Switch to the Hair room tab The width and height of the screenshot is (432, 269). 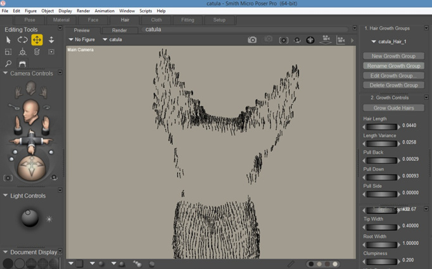click(125, 20)
